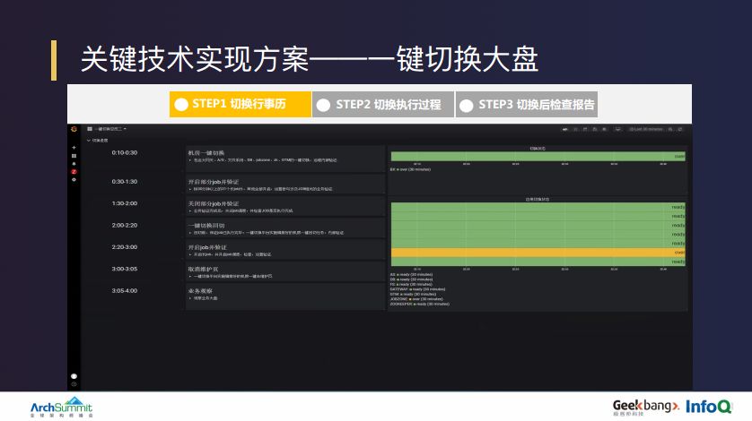Click the 机房一键切换 panel heading
Image resolution: width=752 pixels, height=421 pixels.
(206, 153)
